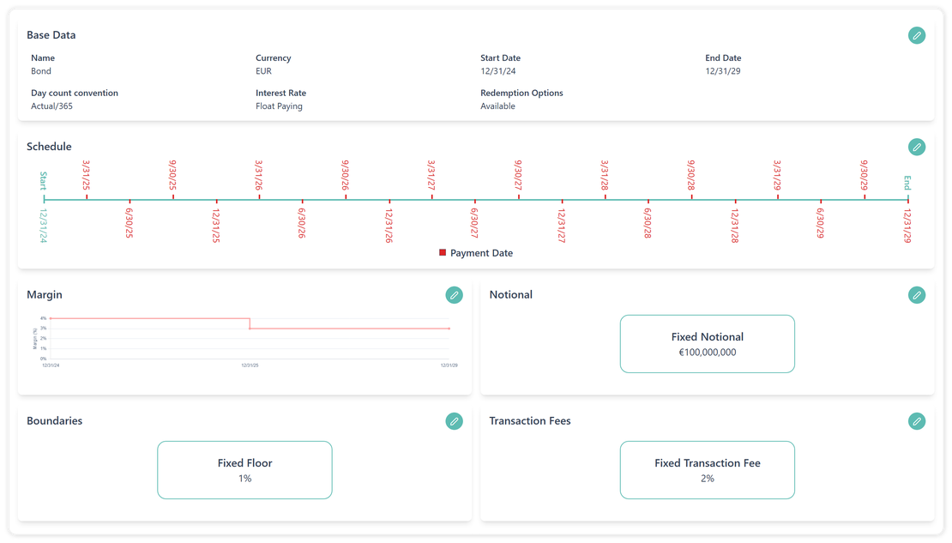Select the 3/31/25 payment date marker

[87, 196]
